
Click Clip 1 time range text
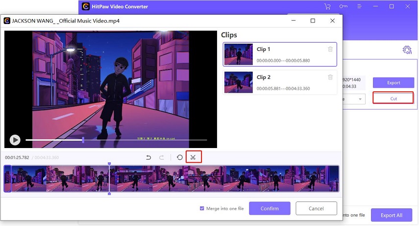click(x=283, y=60)
